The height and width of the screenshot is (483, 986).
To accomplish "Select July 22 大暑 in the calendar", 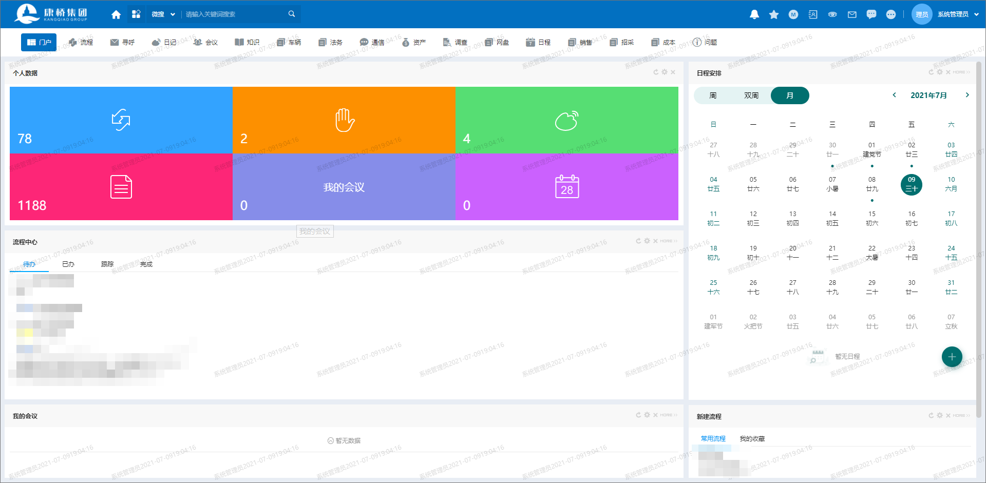I will pos(872,253).
